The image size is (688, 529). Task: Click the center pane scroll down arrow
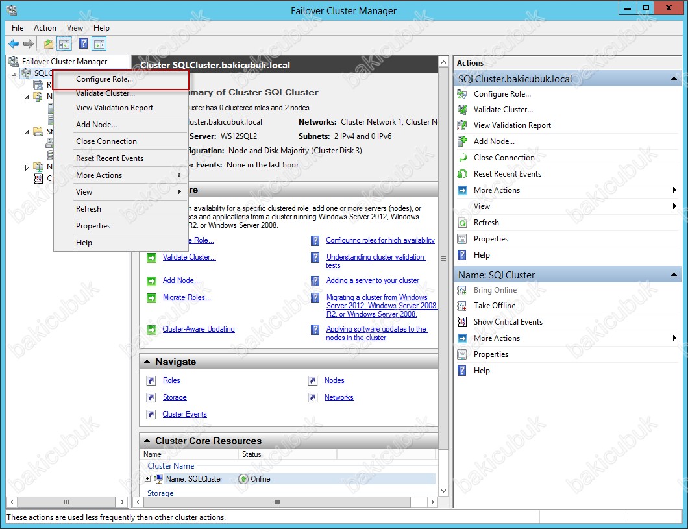point(443,491)
